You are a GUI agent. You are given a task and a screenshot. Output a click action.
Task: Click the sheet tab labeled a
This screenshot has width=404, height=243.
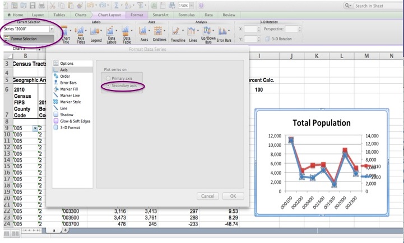[54, 230]
